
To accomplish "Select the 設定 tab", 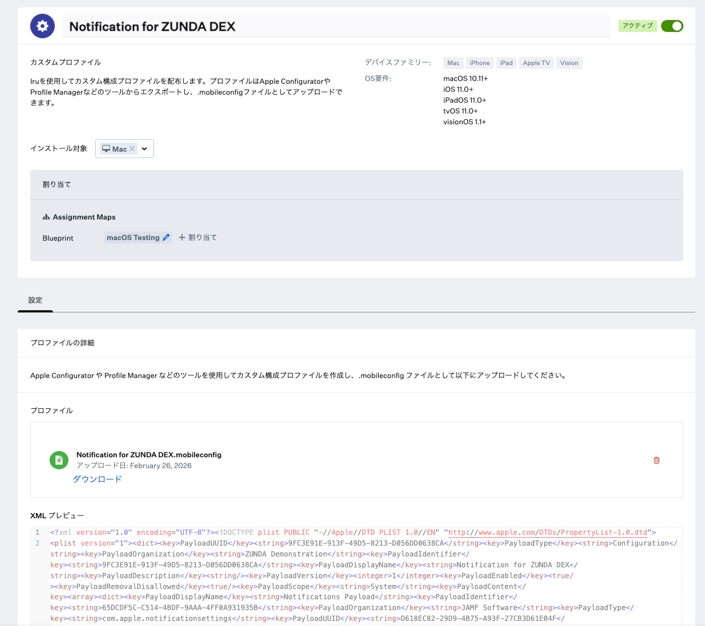I will [35, 300].
